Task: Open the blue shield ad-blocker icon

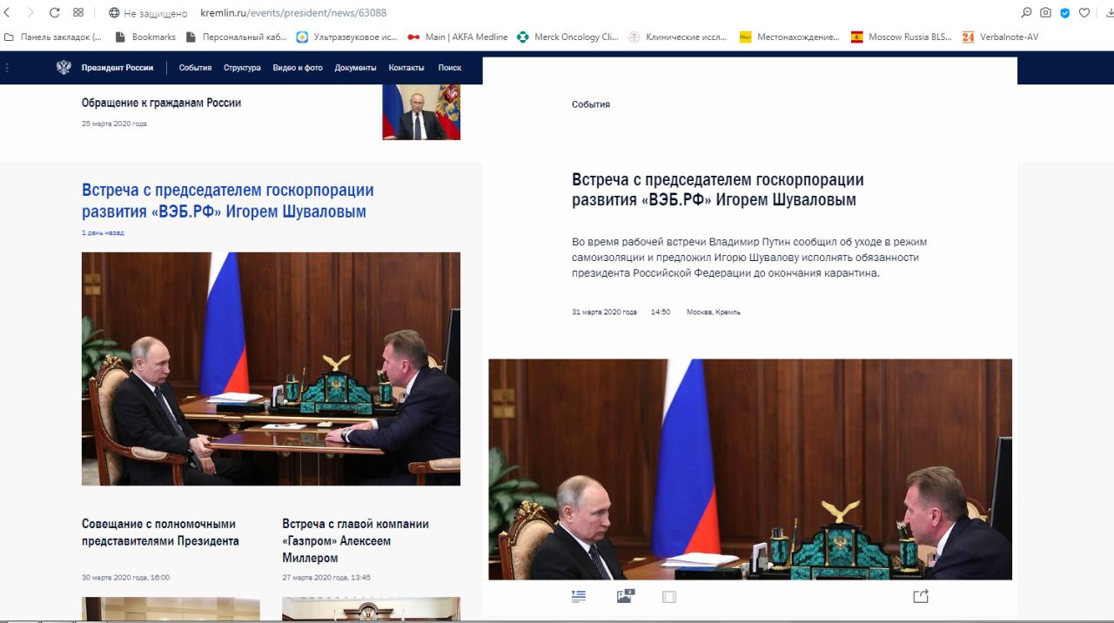Action: coord(1064,13)
